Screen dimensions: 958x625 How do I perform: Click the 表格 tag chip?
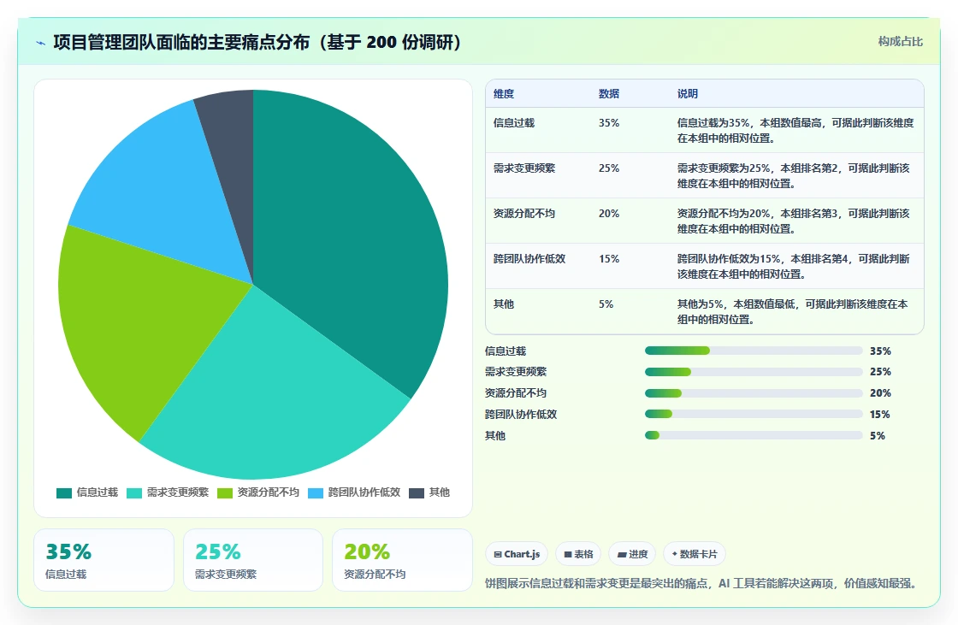578,554
